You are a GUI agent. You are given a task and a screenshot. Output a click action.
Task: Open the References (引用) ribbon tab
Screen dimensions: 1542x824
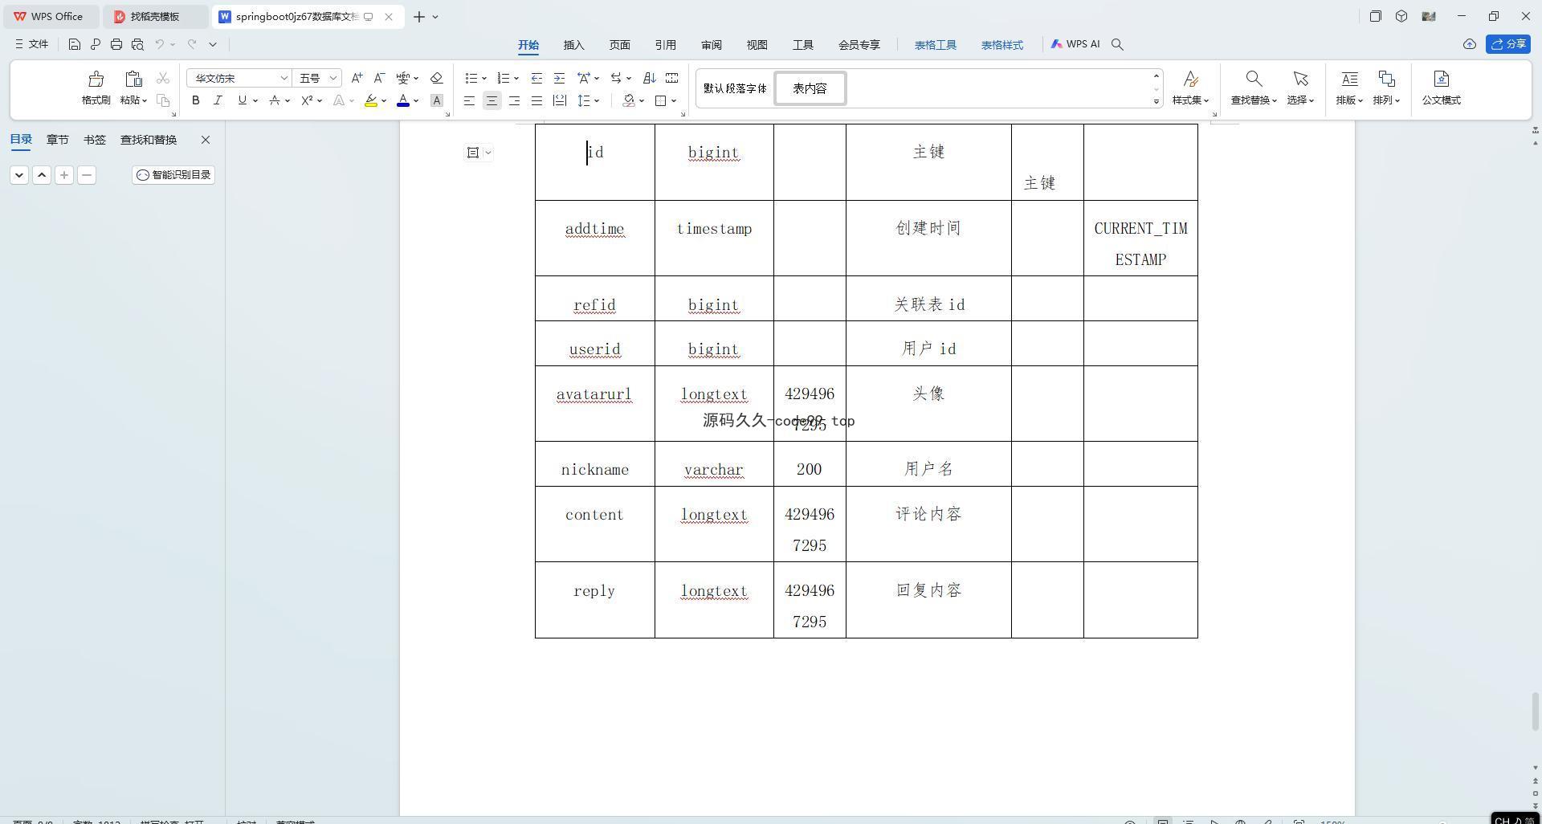[x=665, y=45]
